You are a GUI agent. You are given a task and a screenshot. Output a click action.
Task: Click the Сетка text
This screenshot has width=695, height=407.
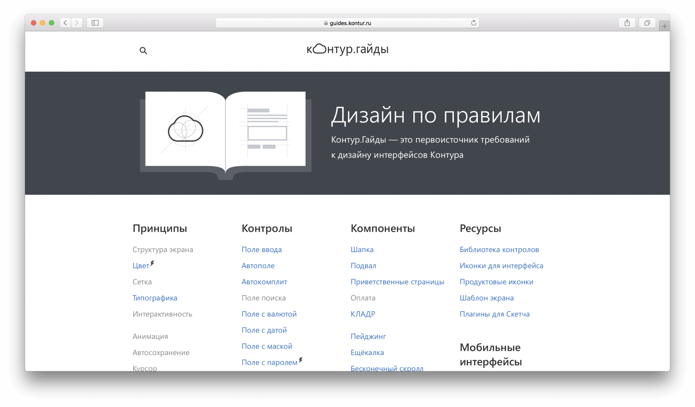pyautogui.click(x=142, y=282)
